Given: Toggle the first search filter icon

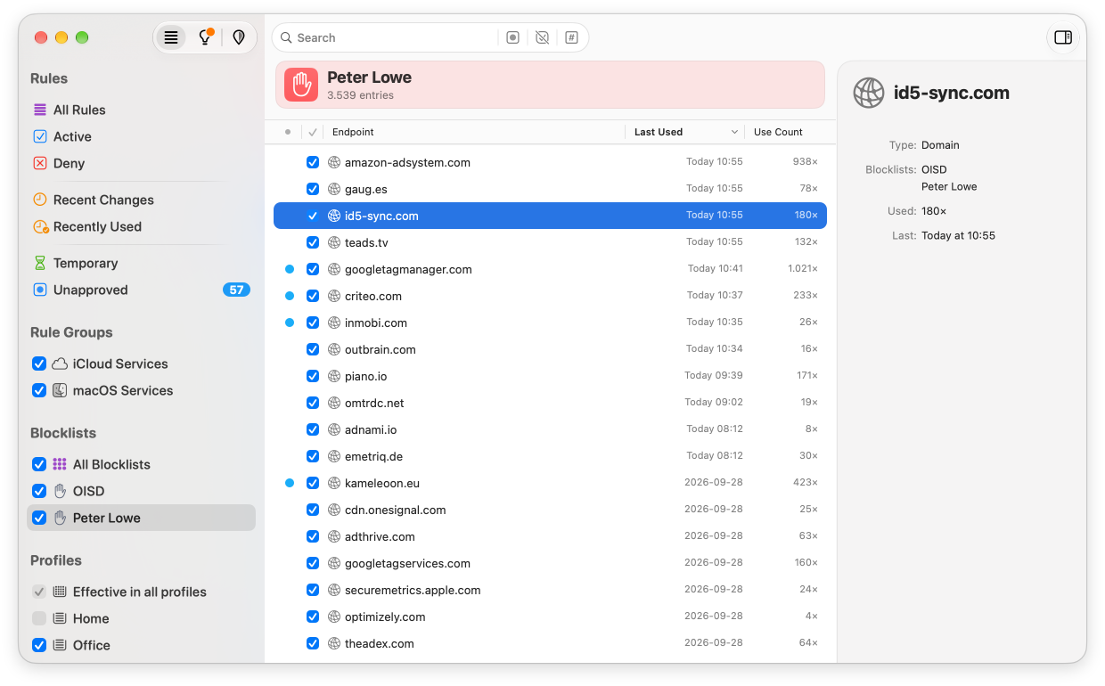Looking at the screenshot, I should (512, 37).
